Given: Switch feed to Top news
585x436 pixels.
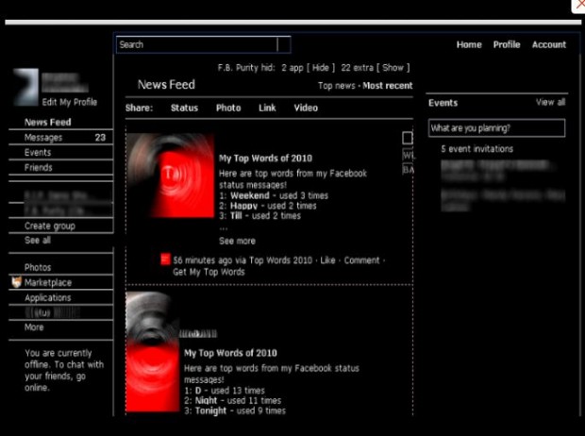Looking at the screenshot, I should (x=337, y=86).
